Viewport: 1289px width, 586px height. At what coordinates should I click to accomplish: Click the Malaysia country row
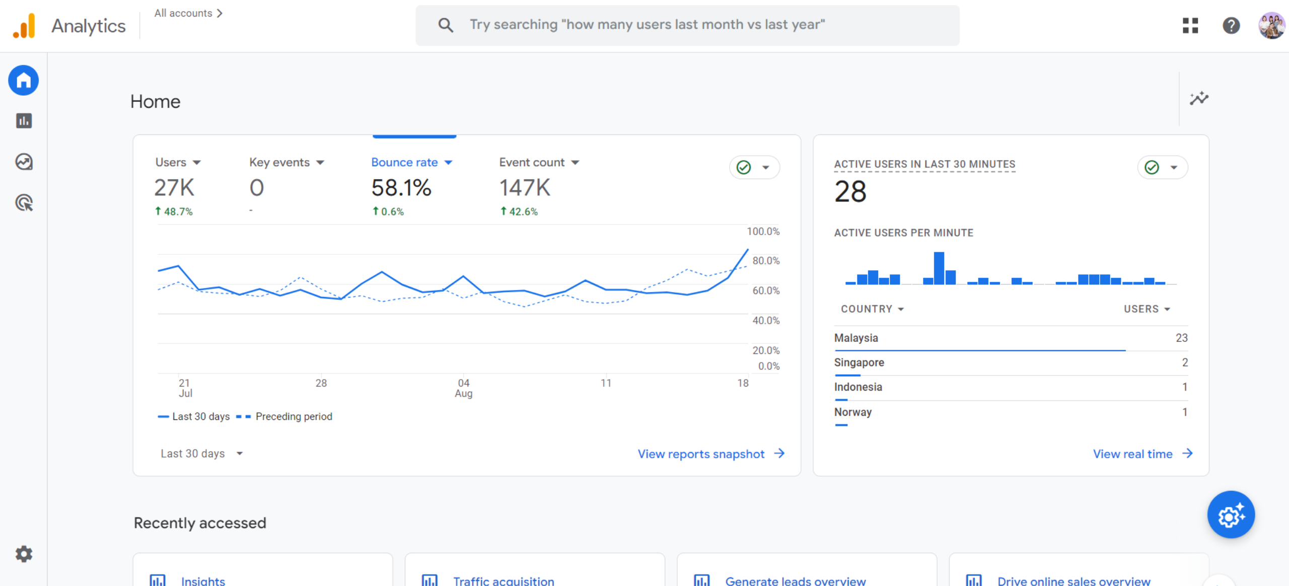pyautogui.click(x=1011, y=338)
